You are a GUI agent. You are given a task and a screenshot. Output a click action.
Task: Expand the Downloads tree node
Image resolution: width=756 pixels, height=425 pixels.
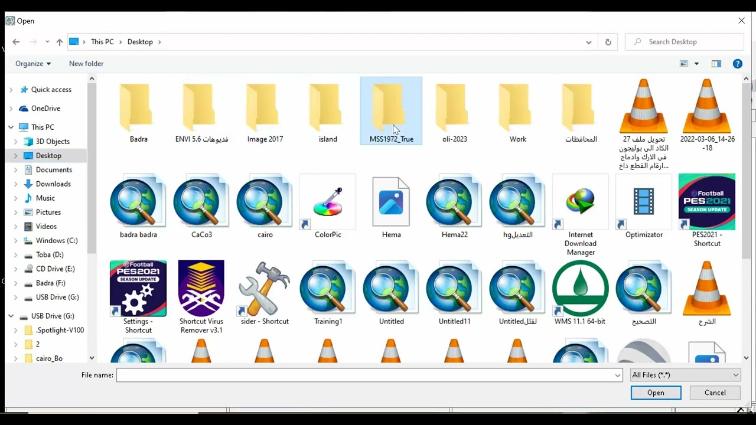click(16, 184)
